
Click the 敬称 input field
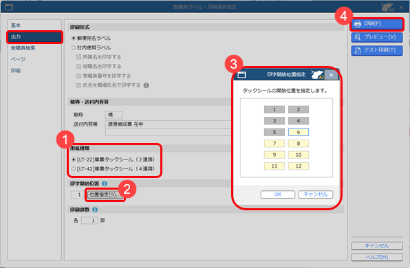[114, 115]
